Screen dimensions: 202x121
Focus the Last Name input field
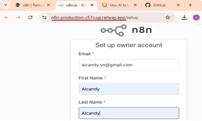click(x=129, y=113)
